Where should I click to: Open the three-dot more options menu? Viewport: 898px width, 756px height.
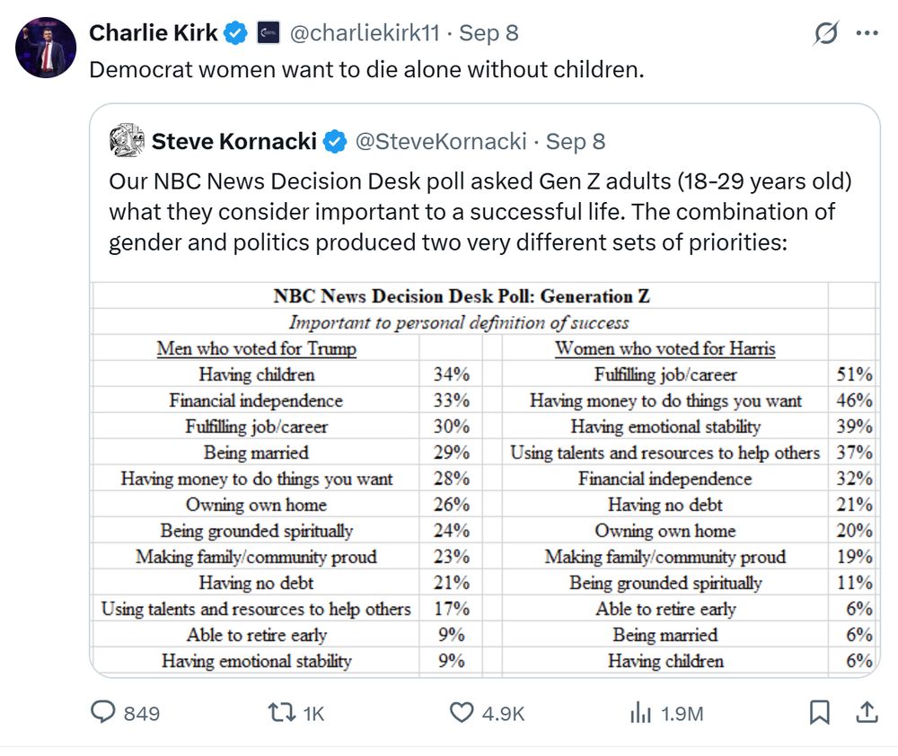click(867, 34)
